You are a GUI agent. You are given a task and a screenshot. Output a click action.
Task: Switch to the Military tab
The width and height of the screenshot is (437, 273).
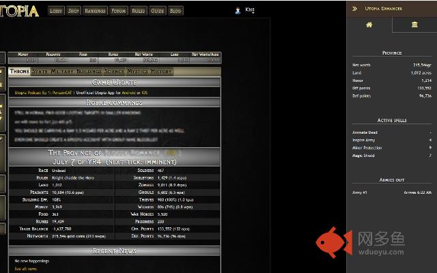pyautogui.click(x=62, y=71)
